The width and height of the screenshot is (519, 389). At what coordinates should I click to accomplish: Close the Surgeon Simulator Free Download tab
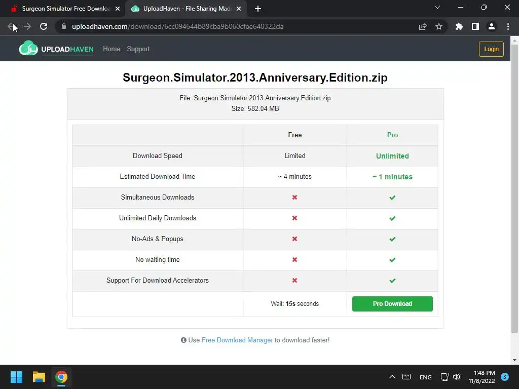pos(118,9)
